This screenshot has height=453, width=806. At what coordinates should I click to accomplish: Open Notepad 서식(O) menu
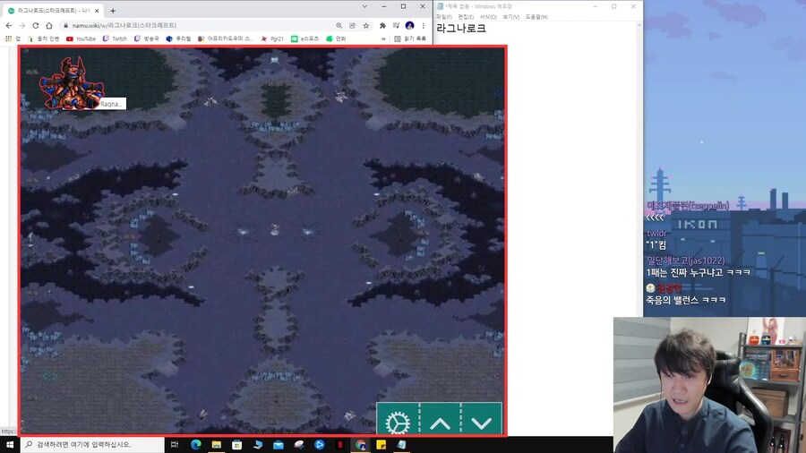[488, 17]
